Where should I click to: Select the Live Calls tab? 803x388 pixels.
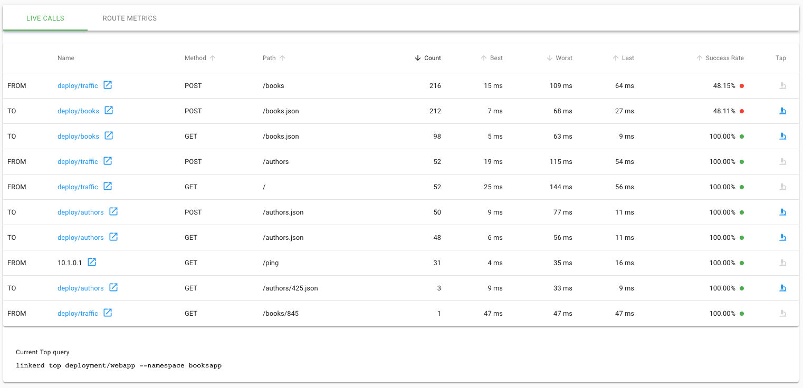click(x=45, y=18)
